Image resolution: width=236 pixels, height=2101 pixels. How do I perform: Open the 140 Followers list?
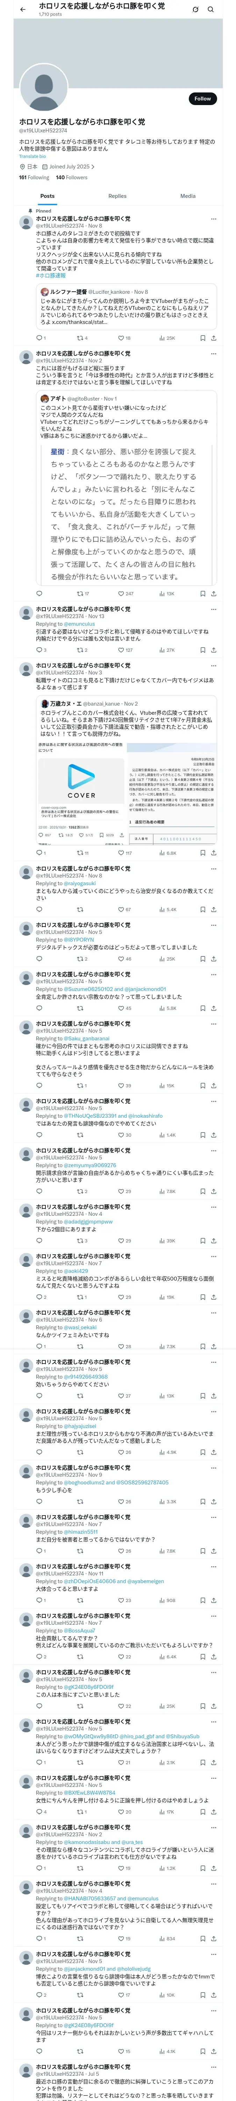click(72, 177)
